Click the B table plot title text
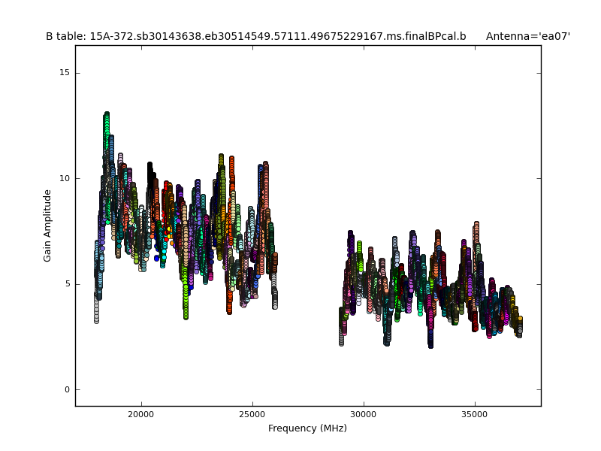This screenshot has height=451, width=601. pyautogui.click(x=255, y=36)
